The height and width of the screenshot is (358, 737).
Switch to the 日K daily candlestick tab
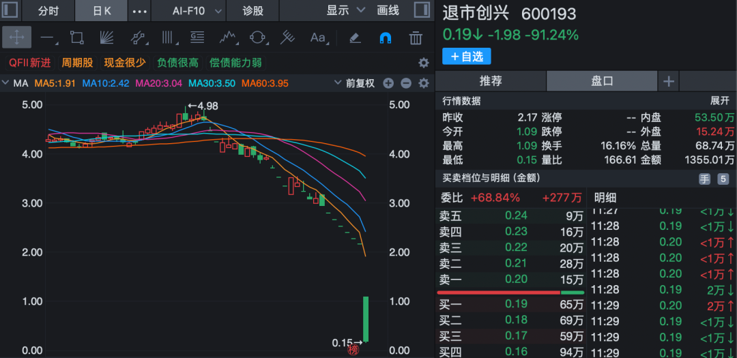[102, 11]
